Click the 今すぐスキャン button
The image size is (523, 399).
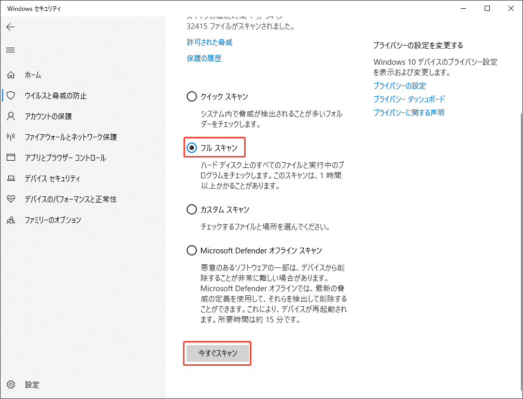[x=218, y=353]
